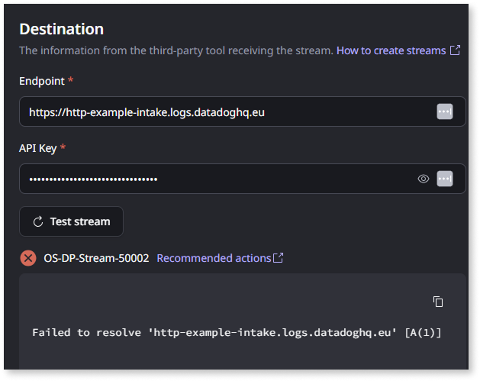The height and width of the screenshot is (381, 480).
Task: Click the third-party tool description text
Action: pos(176,50)
